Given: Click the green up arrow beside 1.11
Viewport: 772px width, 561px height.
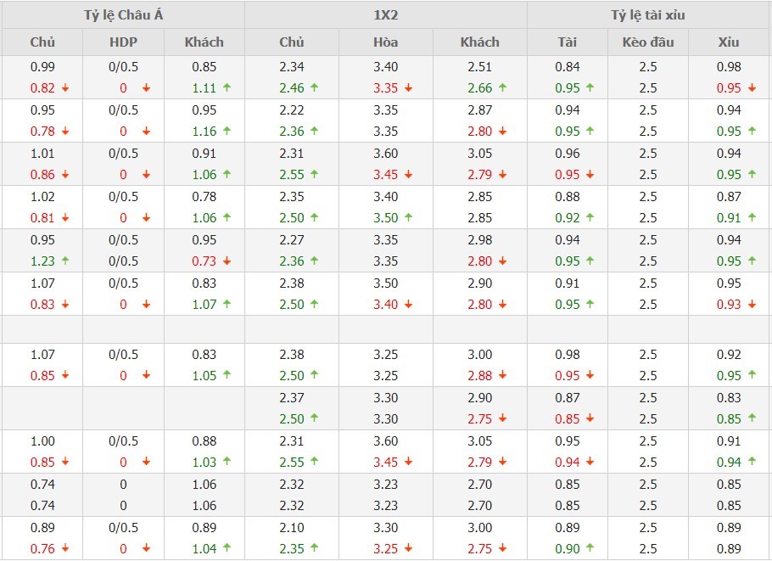Looking at the screenshot, I should pos(227,88).
